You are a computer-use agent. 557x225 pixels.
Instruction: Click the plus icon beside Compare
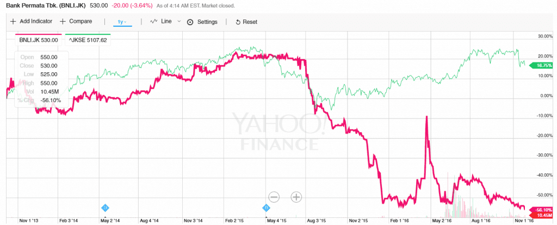pos(63,22)
